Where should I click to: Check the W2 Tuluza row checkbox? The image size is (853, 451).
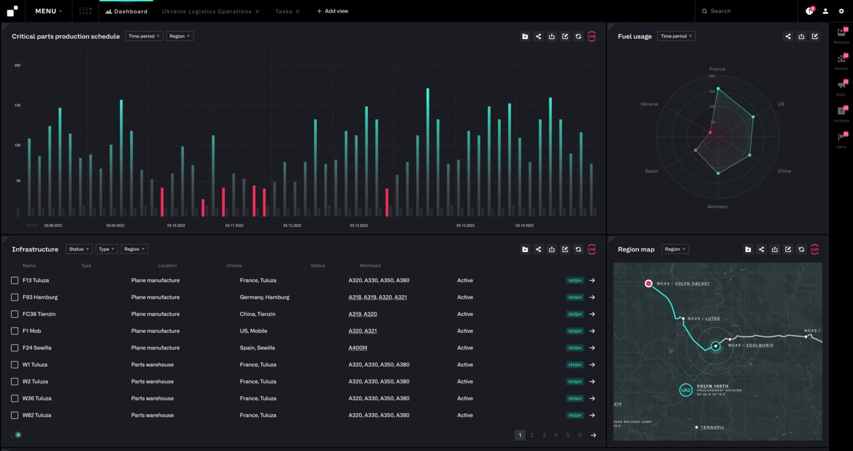click(x=15, y=382)
